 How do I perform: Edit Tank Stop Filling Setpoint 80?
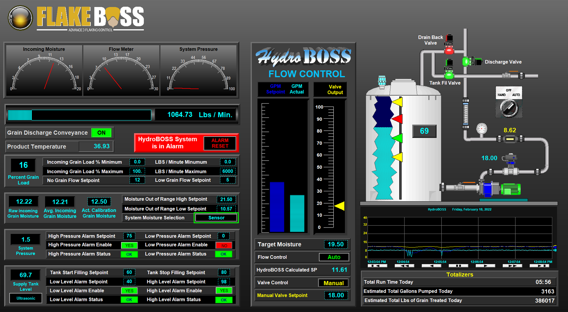224,273
